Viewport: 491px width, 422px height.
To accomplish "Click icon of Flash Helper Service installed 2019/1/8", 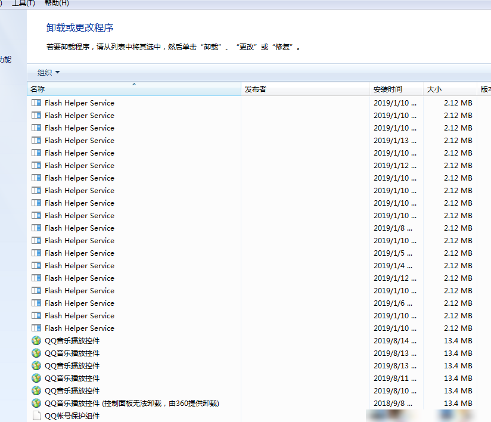I will 36,228.
